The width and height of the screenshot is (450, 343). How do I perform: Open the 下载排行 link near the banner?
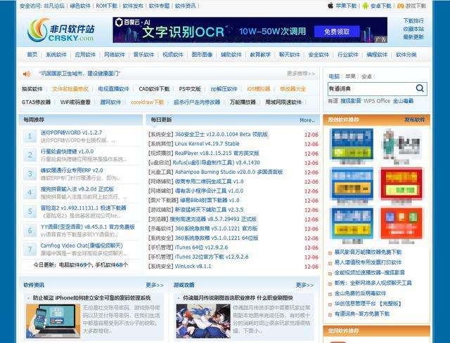pos(413,21)
